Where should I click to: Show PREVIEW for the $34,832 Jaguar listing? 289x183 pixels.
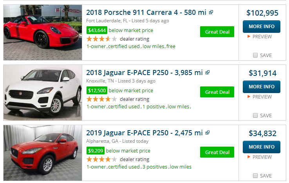(x=260, y=157)
